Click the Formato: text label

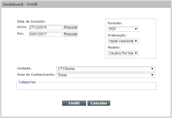pyautogui.click(x=115, y=23)
